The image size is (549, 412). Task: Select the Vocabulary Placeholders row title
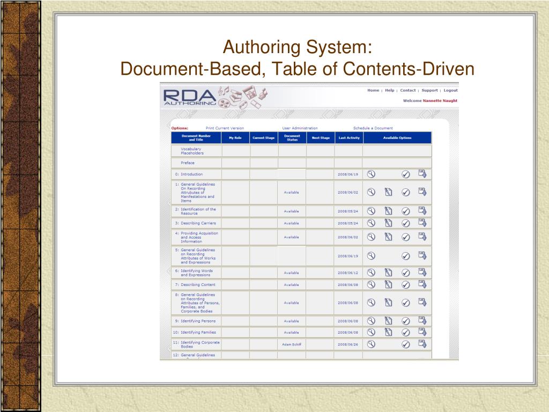192,151
